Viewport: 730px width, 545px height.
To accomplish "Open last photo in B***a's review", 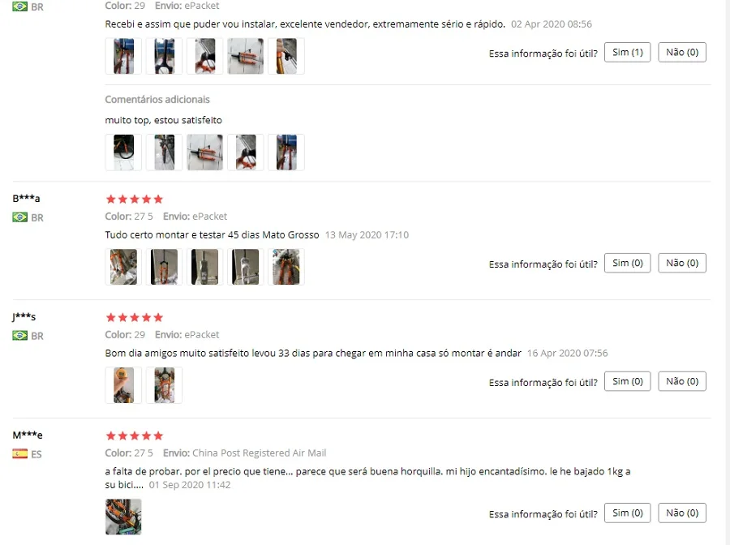I will (286, 267).
